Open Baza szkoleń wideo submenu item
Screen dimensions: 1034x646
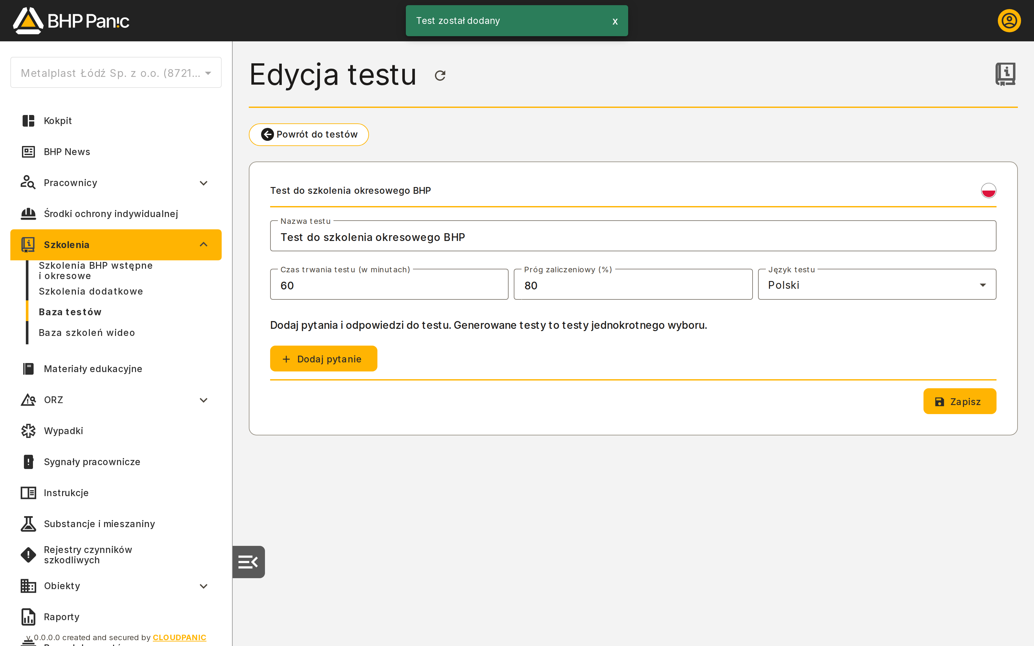[x=87, y=333]
